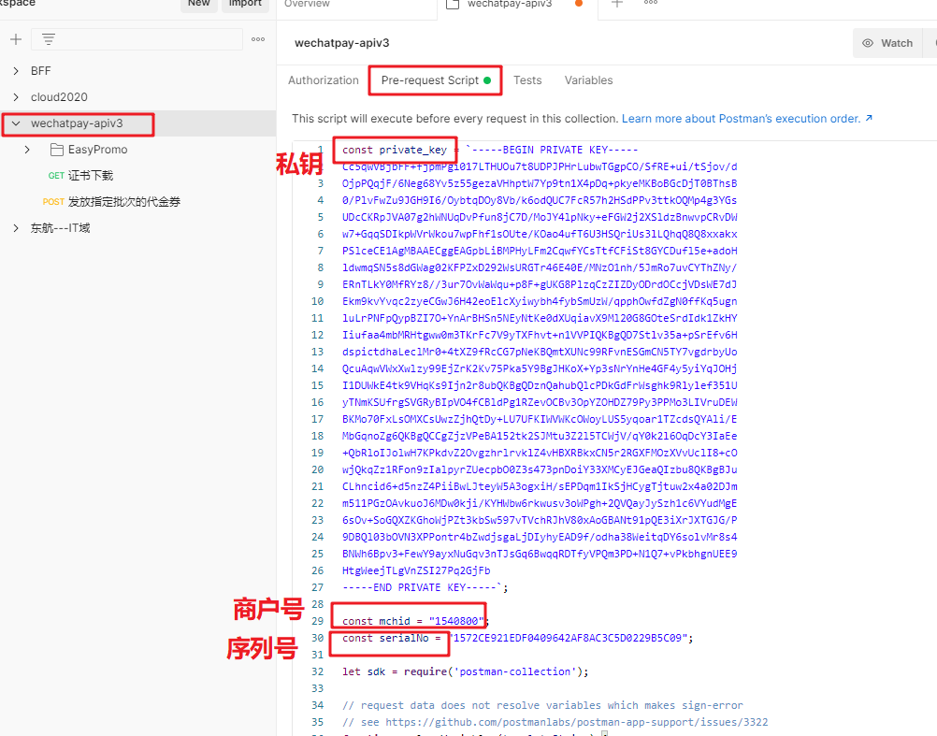Image resolution: width=937 pixels, height=736 pixels.
Task: Open the sidebar three-dot options menu
Action: (258, 39)
